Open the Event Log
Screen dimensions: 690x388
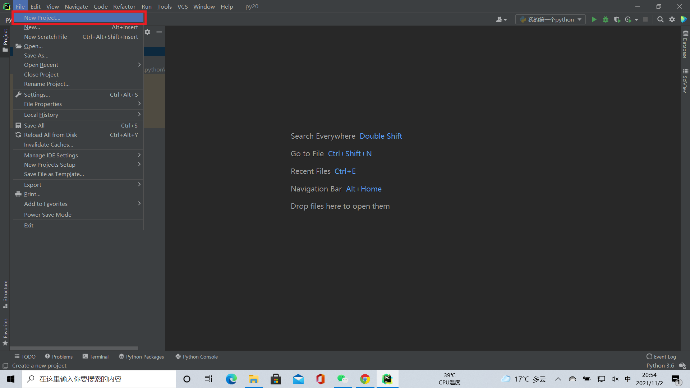(x=661, y=357)
